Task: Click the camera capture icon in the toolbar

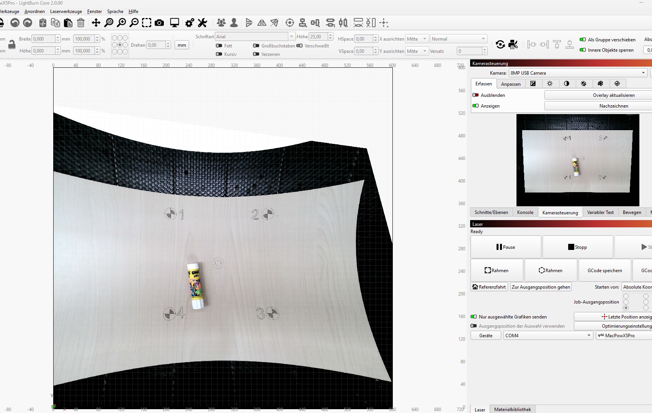Action: [160, 23]
